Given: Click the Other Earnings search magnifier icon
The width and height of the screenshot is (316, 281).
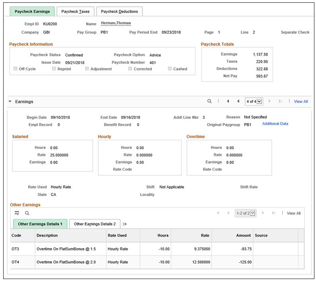Looking at the screenshot, I should point(27,213).
